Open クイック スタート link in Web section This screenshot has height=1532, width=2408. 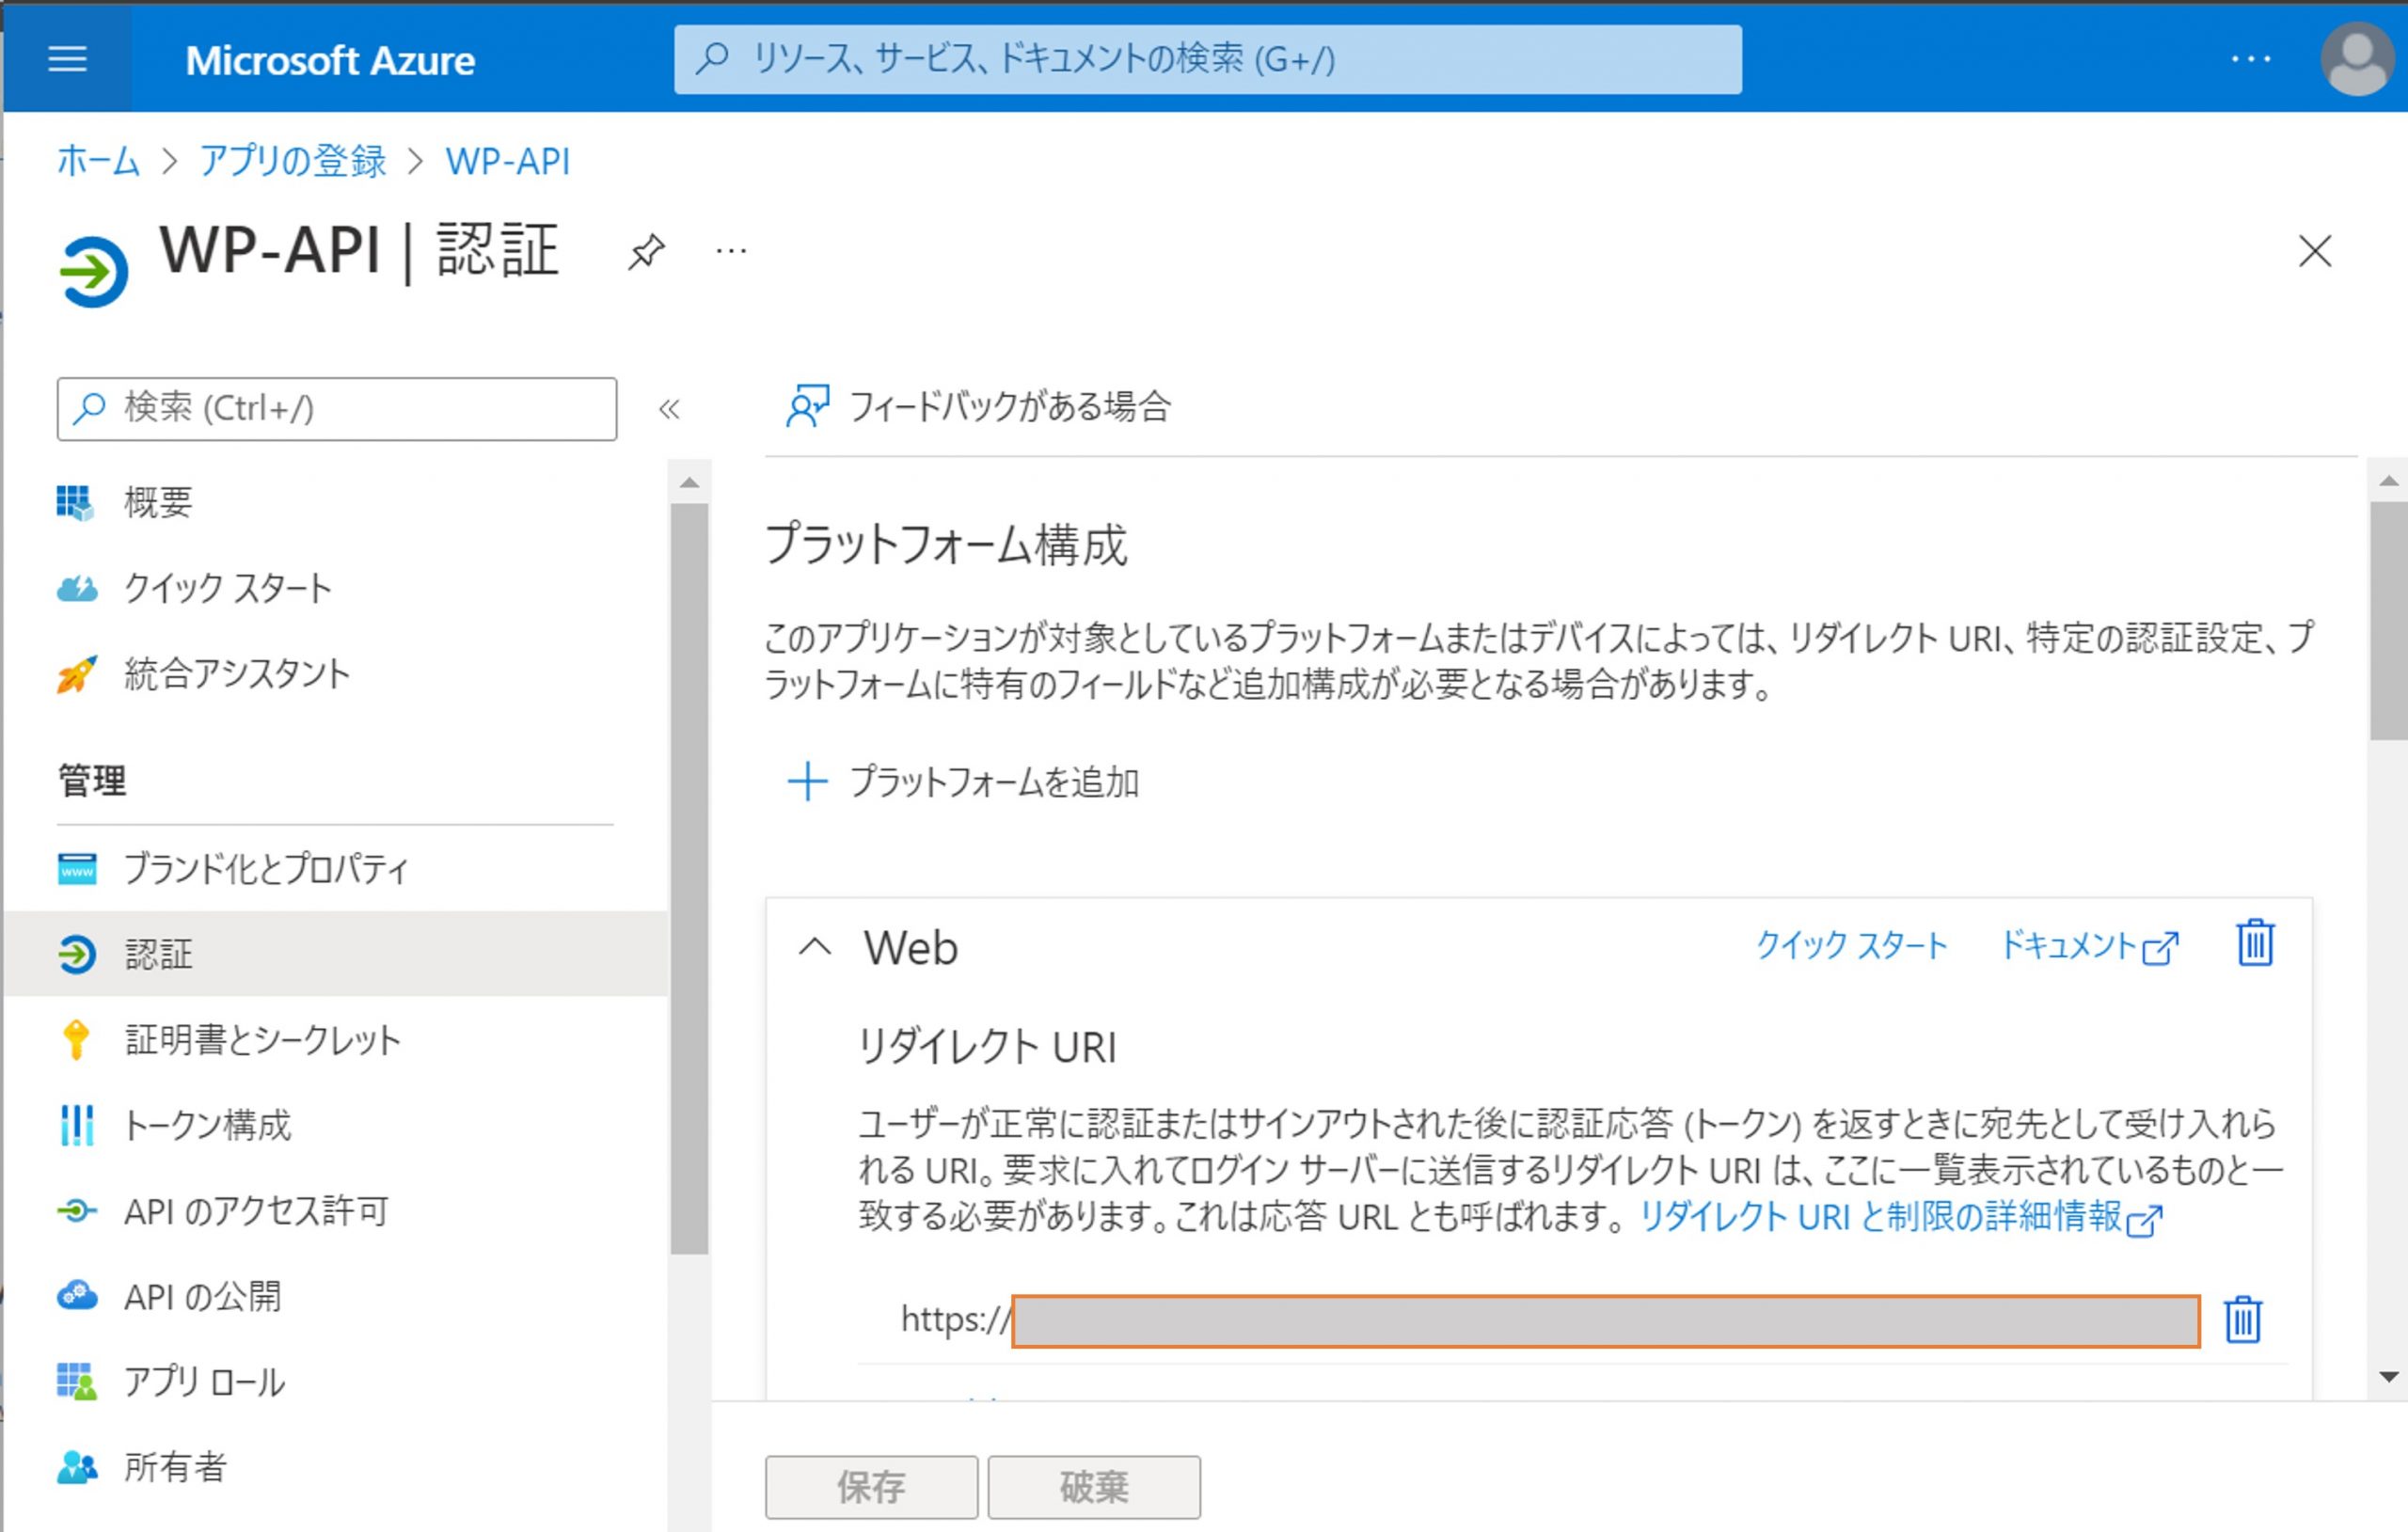[1852, 945]
